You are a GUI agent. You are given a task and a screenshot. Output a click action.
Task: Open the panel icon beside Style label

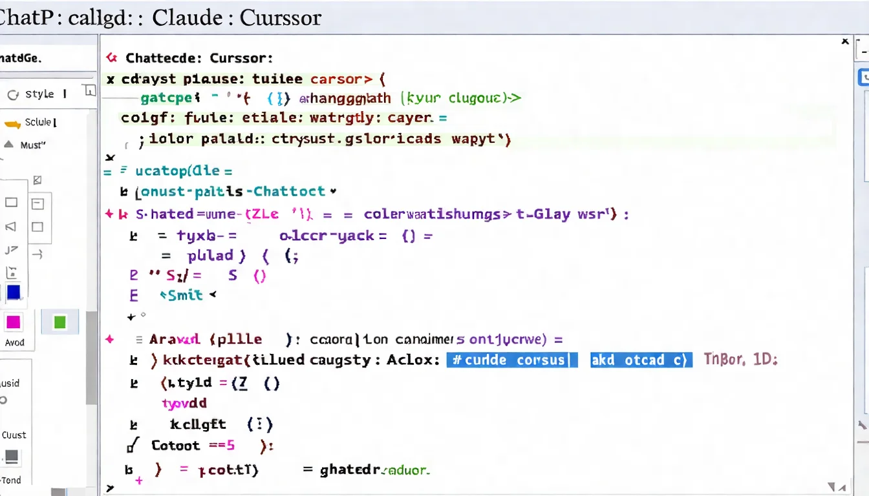(x=89, y=90)
